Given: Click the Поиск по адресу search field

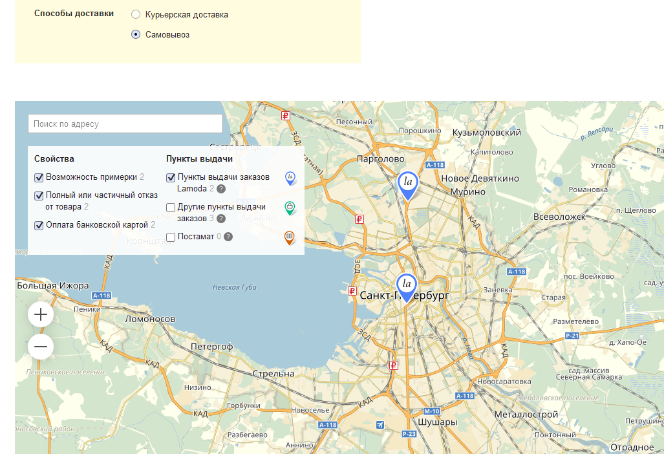Looking at the screenshot, I should pos(125,124).
